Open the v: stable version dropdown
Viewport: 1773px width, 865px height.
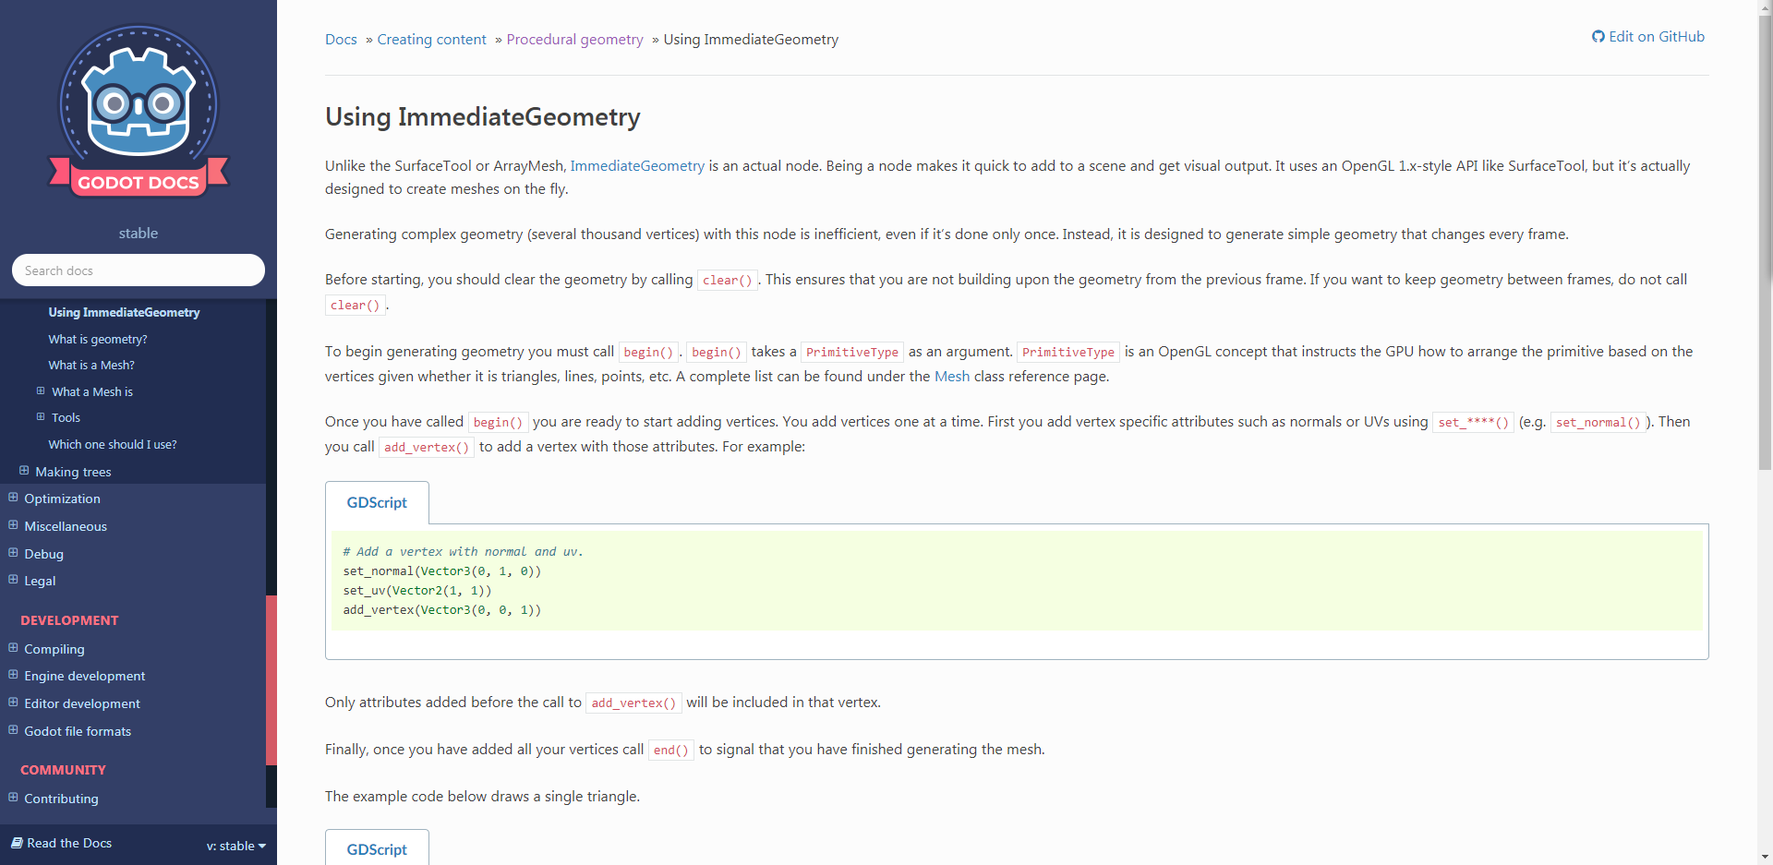pos(235,845)
